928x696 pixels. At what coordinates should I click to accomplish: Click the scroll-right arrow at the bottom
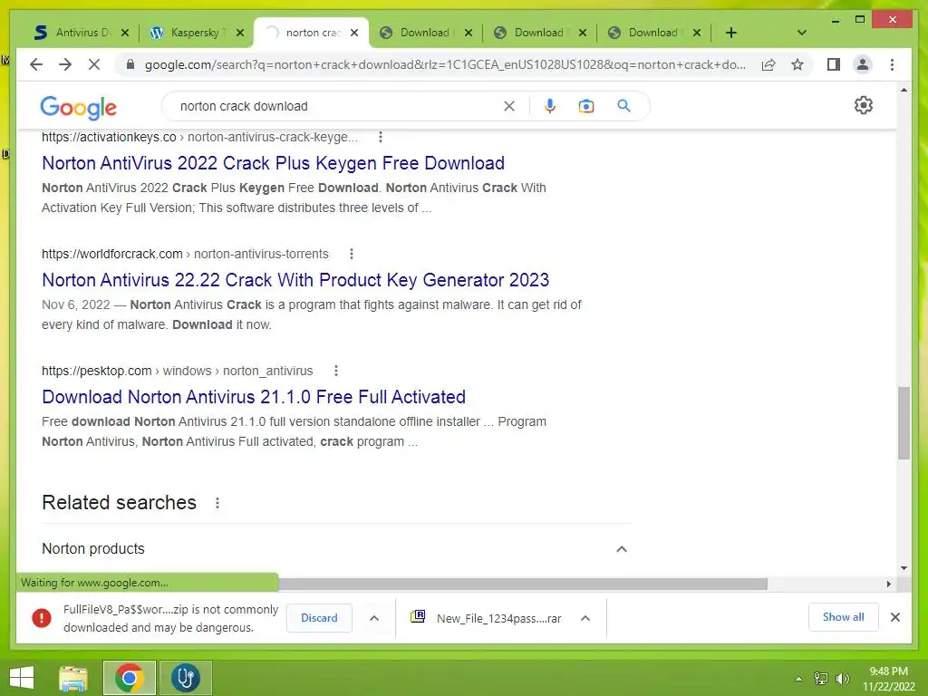(x=888, y=585)
